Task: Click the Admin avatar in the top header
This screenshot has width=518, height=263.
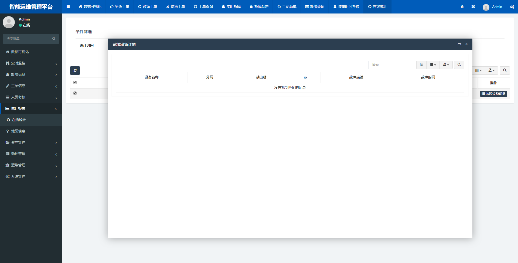Action: [486, 7]
